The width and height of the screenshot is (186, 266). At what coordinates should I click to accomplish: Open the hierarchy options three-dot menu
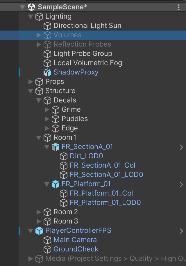pyautogui.click(x=178, y=7)
